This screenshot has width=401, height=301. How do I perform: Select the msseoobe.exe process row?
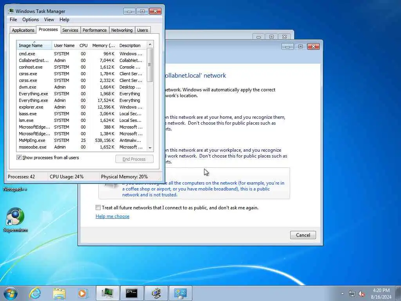[81, 147]
